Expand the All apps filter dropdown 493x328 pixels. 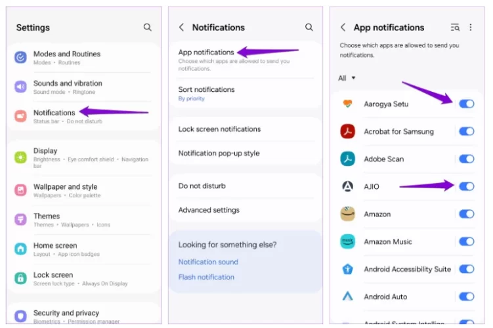(x=347, y=78)
